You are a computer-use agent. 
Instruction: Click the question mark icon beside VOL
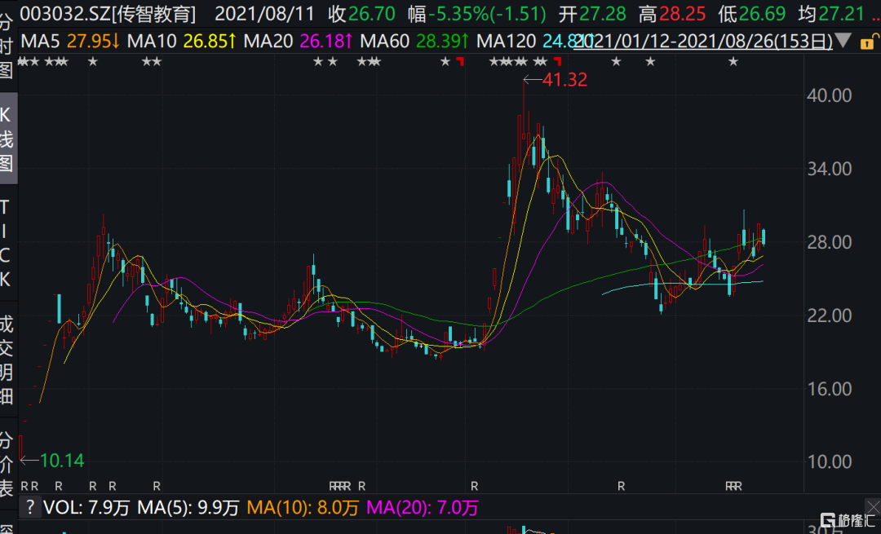29,508
